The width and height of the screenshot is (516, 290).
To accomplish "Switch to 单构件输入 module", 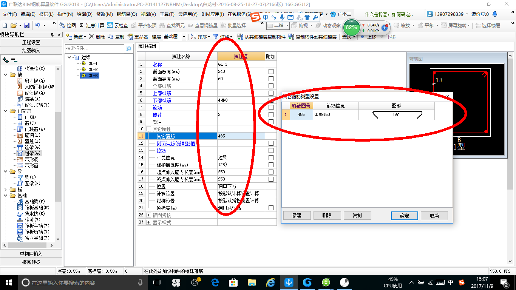I will [x=31, y=254].
